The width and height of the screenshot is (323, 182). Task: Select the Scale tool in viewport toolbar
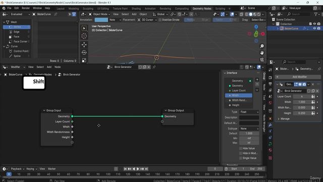[84, 60]
